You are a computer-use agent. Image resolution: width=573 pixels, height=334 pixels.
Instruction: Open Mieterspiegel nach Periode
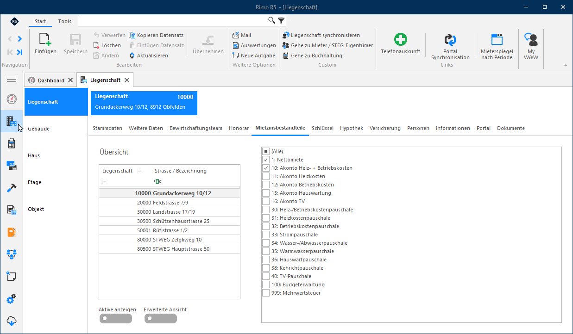click(x=497, y=47)
